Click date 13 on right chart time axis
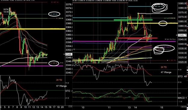Viewport: 188px width, 110px height. click(129, 107)
